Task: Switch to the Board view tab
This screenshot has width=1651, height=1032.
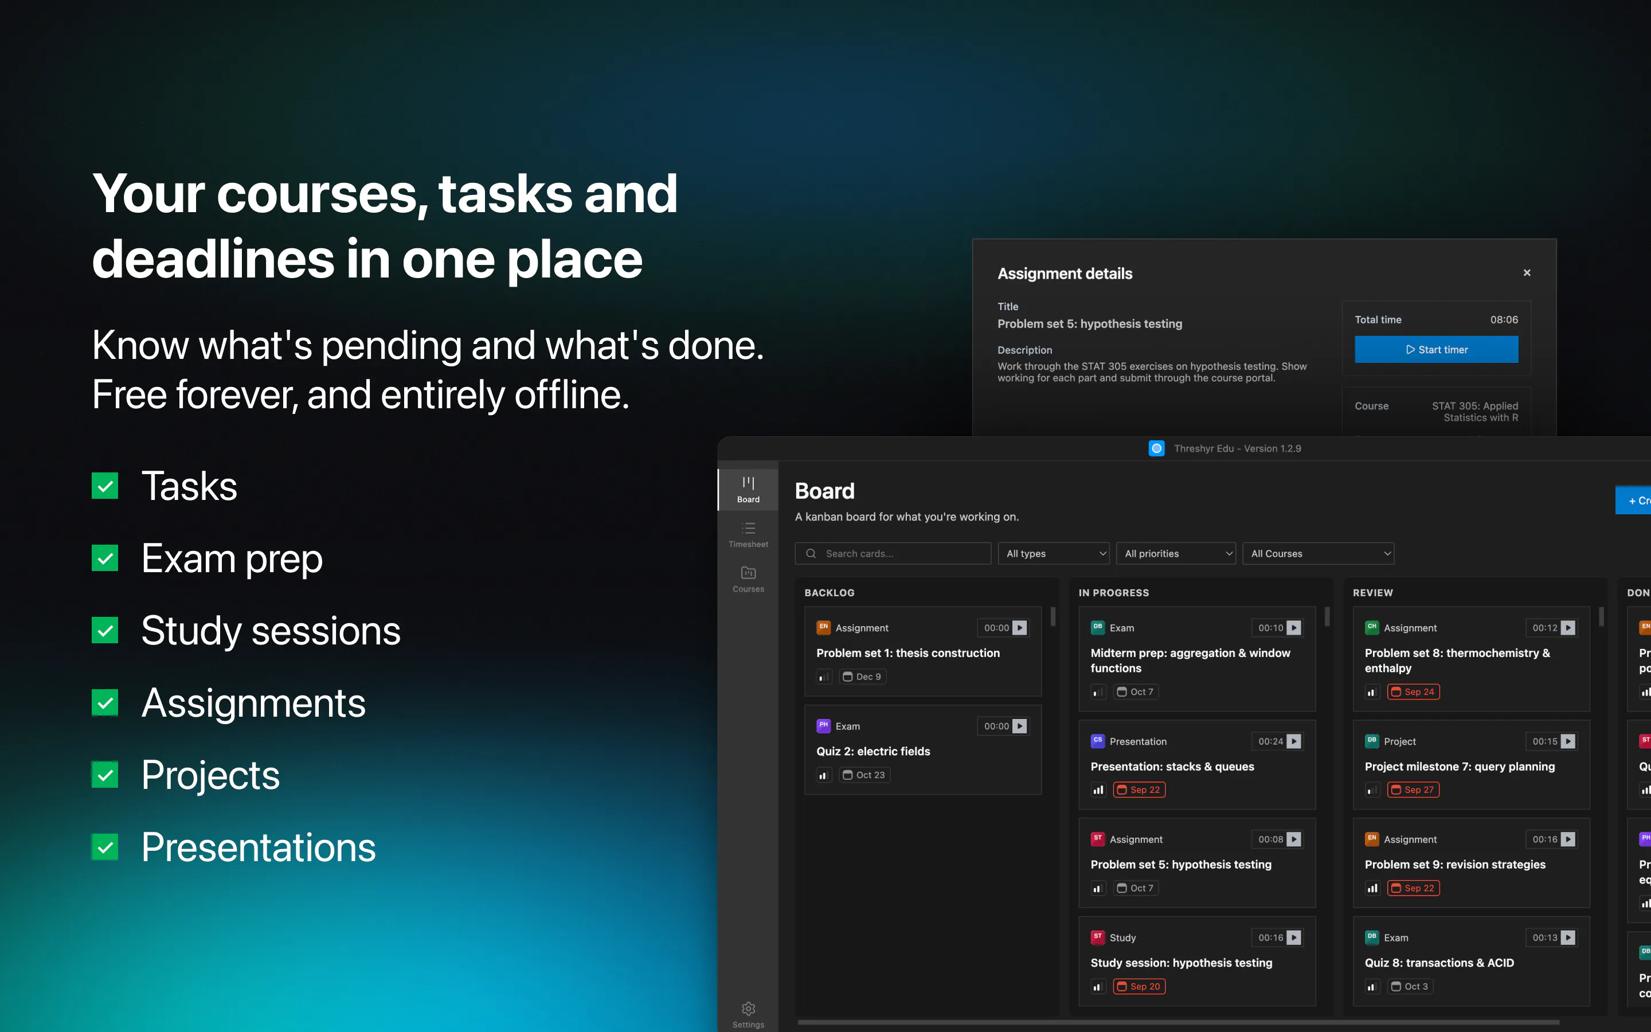Action: [749, 490]
